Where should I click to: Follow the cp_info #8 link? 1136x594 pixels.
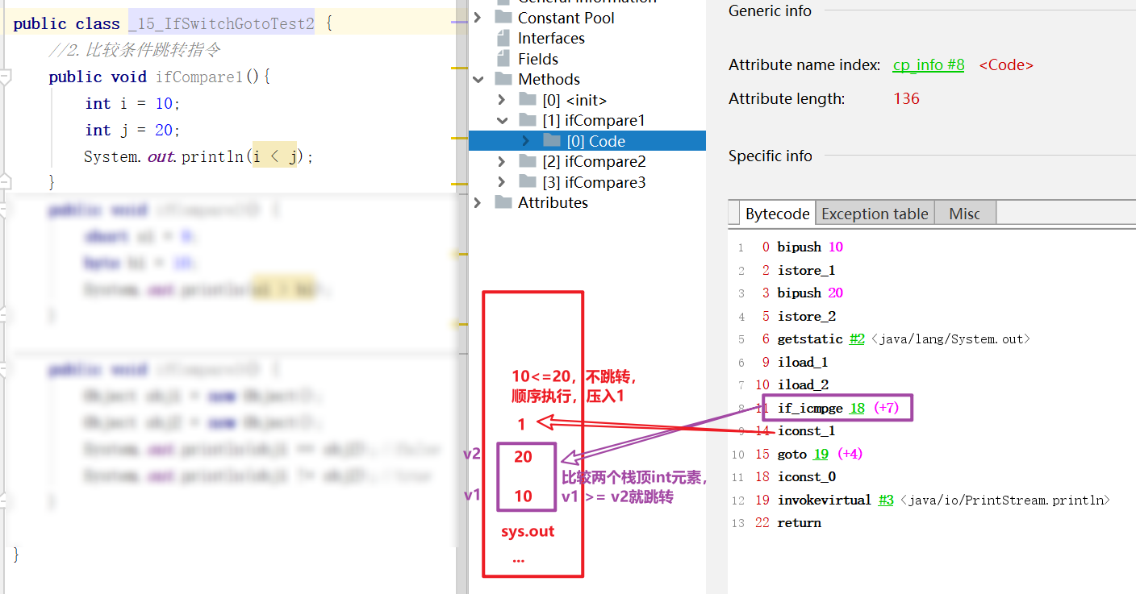click(929, 65)
